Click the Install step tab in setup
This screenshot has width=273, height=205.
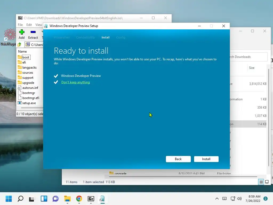105,37
